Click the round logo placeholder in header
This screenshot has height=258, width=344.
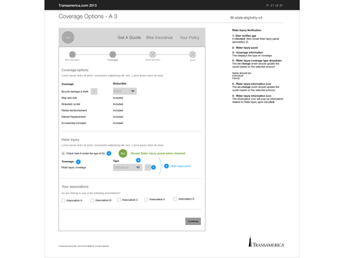pos(68,37)
